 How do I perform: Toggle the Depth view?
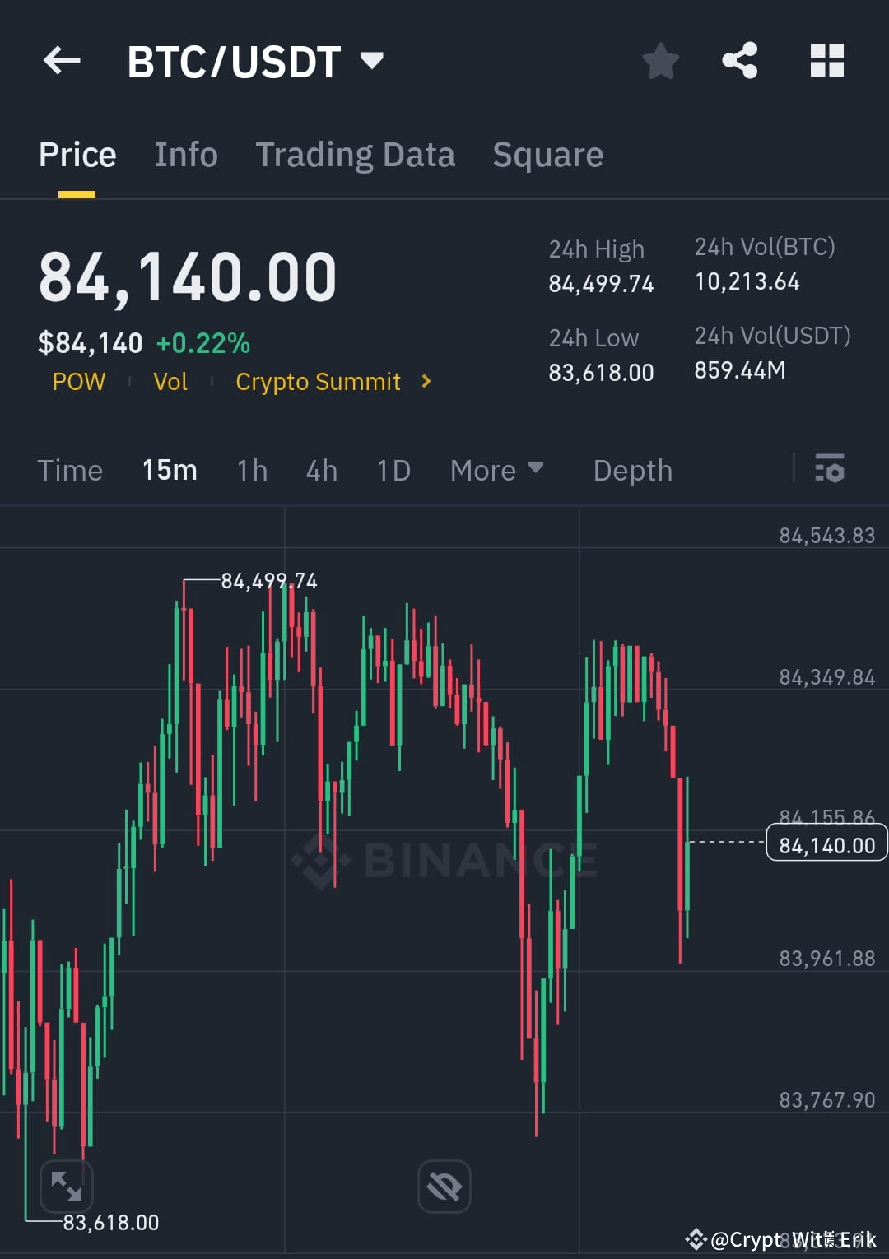click(632, 470)
